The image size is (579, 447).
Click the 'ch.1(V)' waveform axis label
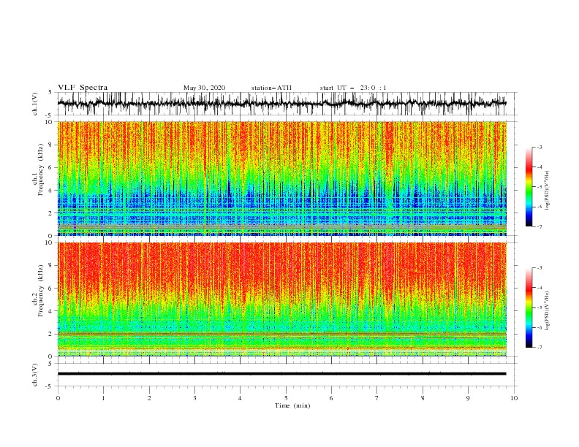click(x=35, y=104)
